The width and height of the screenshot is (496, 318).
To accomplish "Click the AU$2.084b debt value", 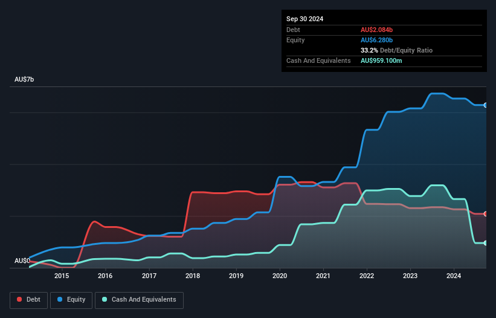I will [376, 30].
